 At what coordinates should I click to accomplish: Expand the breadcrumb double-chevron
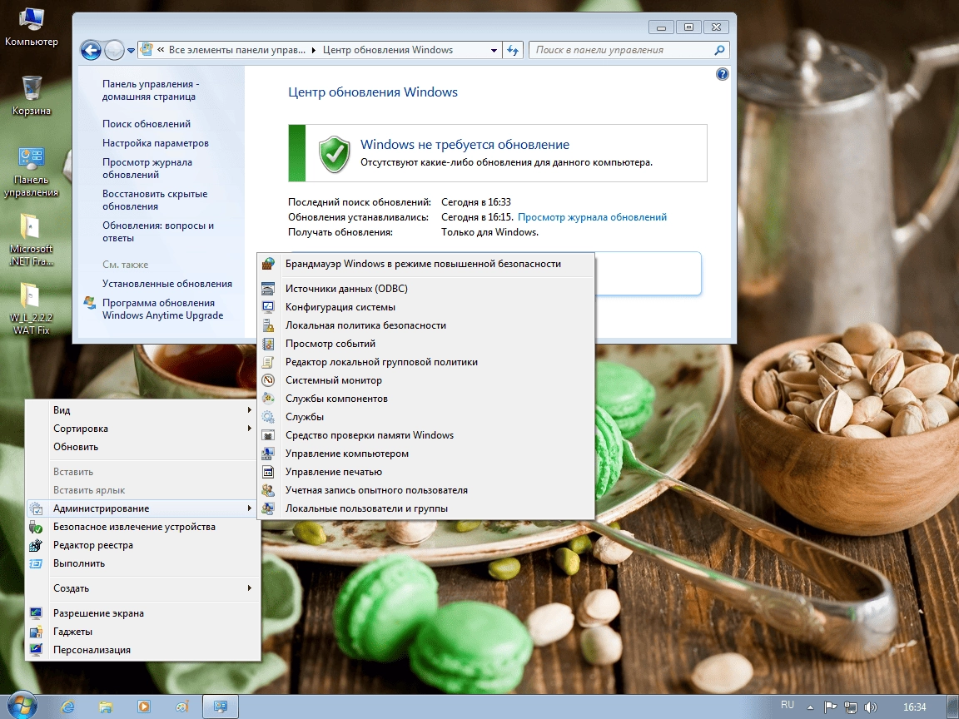160,50
